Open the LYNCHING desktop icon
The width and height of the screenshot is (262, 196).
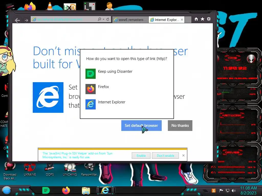(x=70, y=170)
